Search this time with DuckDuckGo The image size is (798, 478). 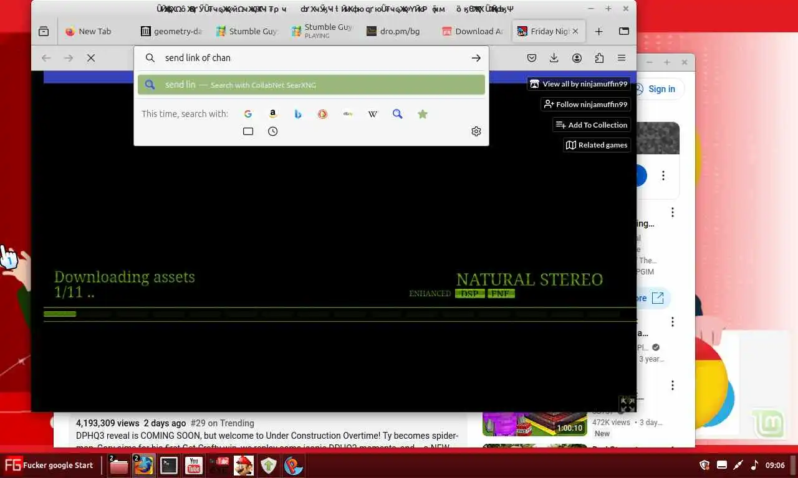[322, 114]
